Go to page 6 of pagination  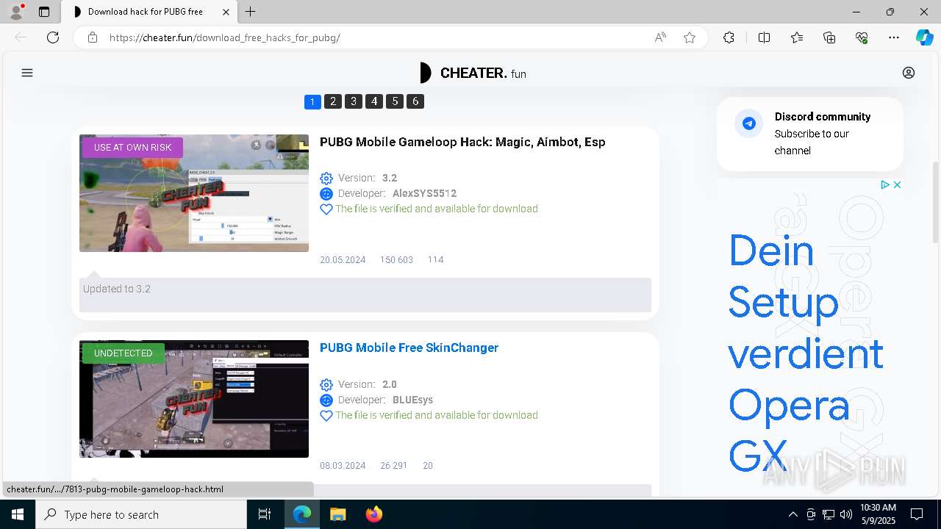click(415, 101)
